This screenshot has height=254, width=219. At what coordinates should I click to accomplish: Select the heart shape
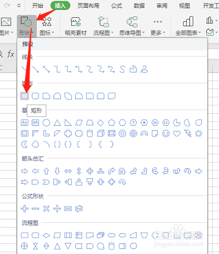pos(177,134)
